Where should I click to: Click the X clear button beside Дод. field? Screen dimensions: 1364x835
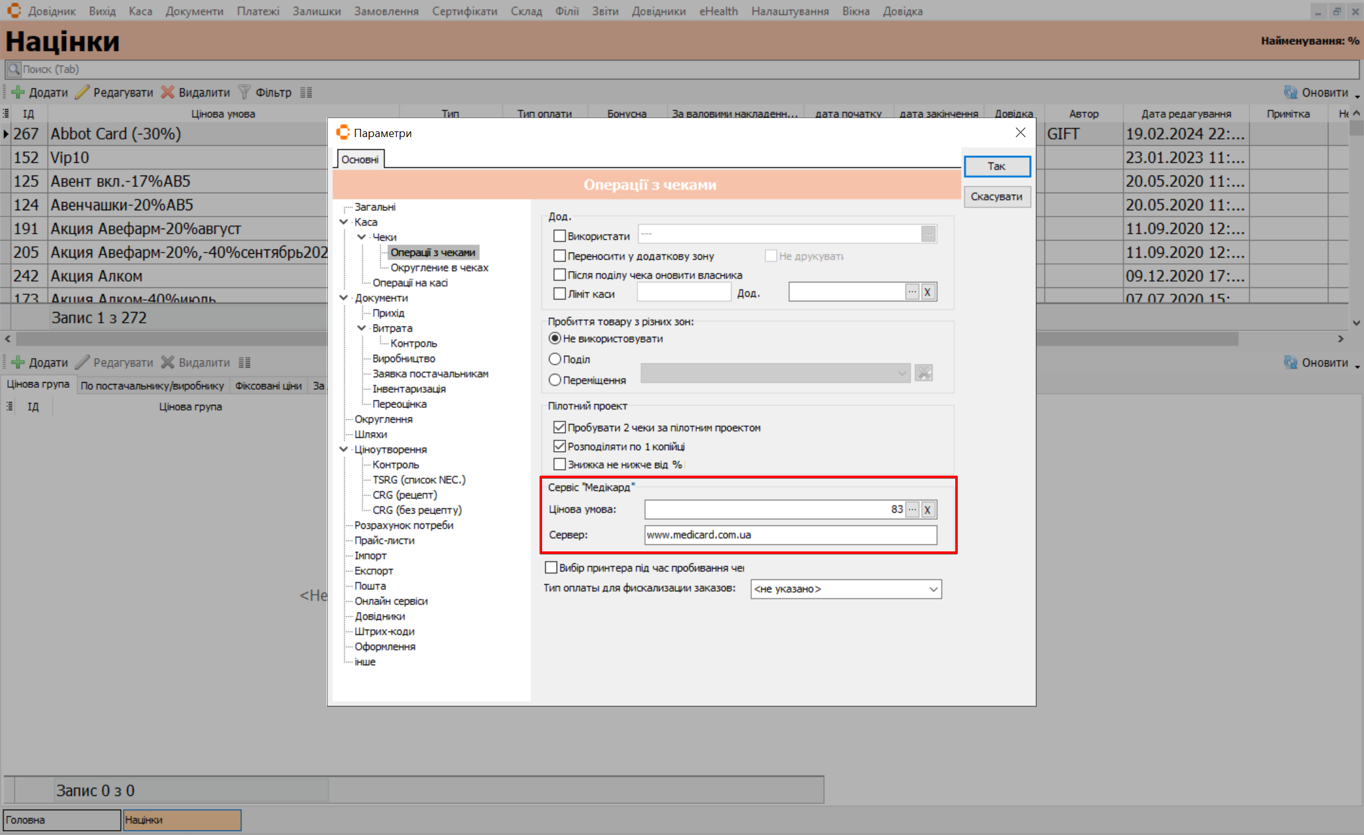pos(927,292)
